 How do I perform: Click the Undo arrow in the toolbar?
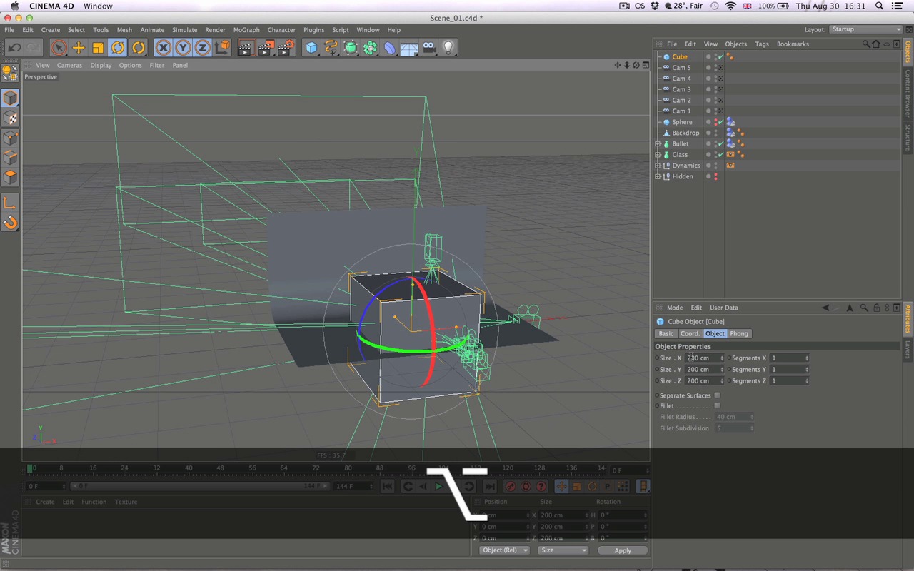pyautogui.click(x=14, y=48)
